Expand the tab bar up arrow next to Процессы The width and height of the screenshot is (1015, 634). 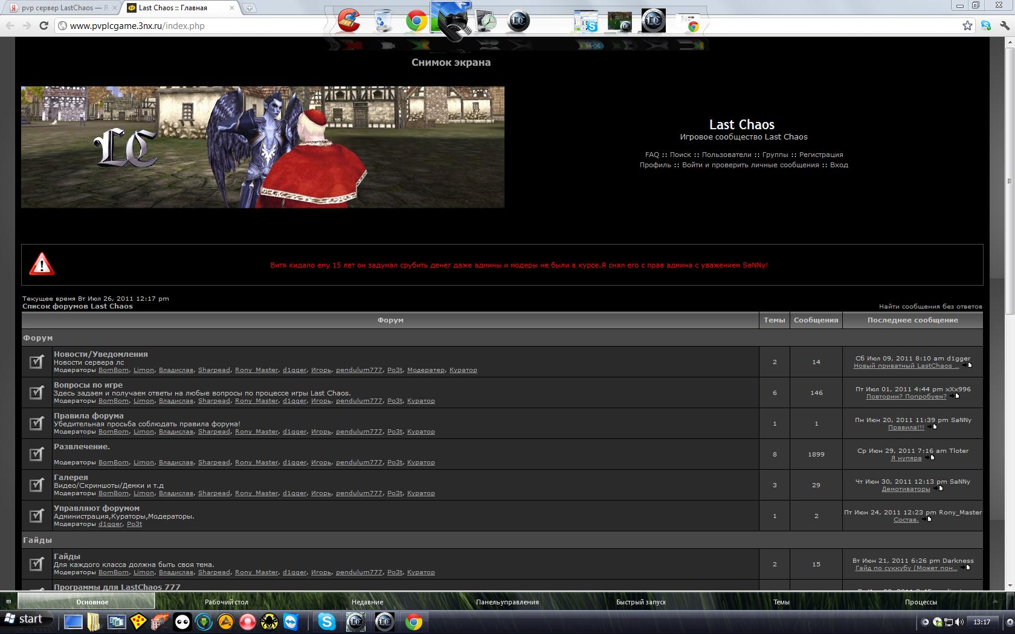[995, 601]
